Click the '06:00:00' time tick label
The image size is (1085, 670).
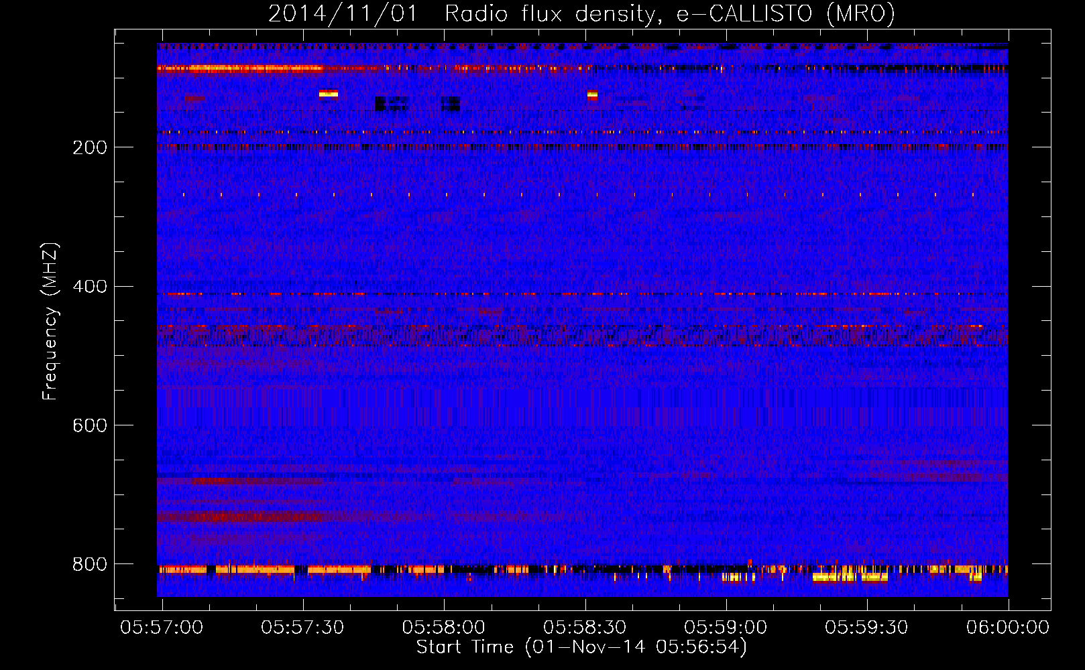click(x=1007, y=627)
